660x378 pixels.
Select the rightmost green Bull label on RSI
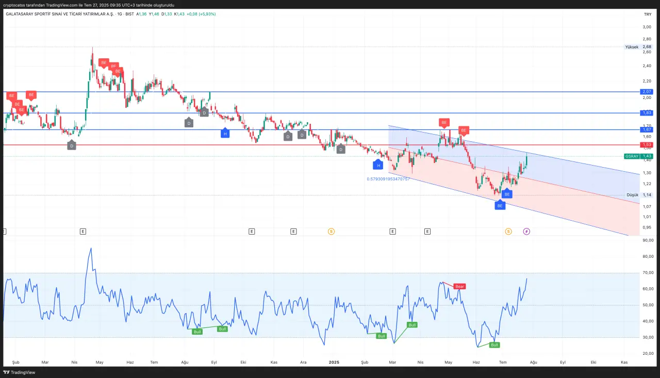click(494, 345)
